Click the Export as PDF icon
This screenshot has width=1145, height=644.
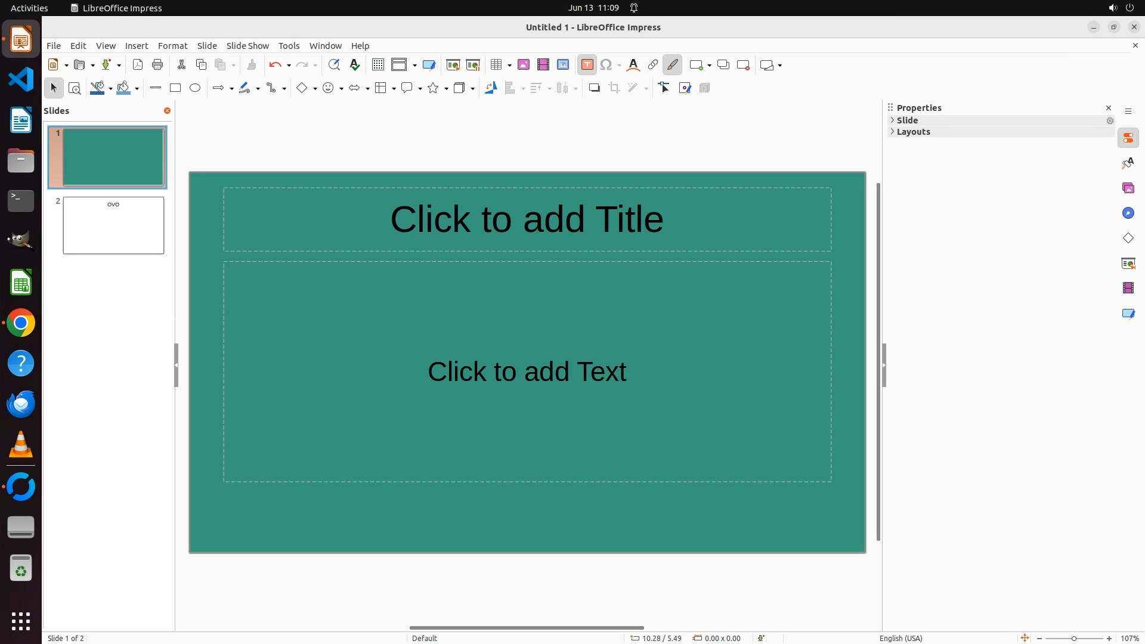pyautogui.click(x=138, y=65)
